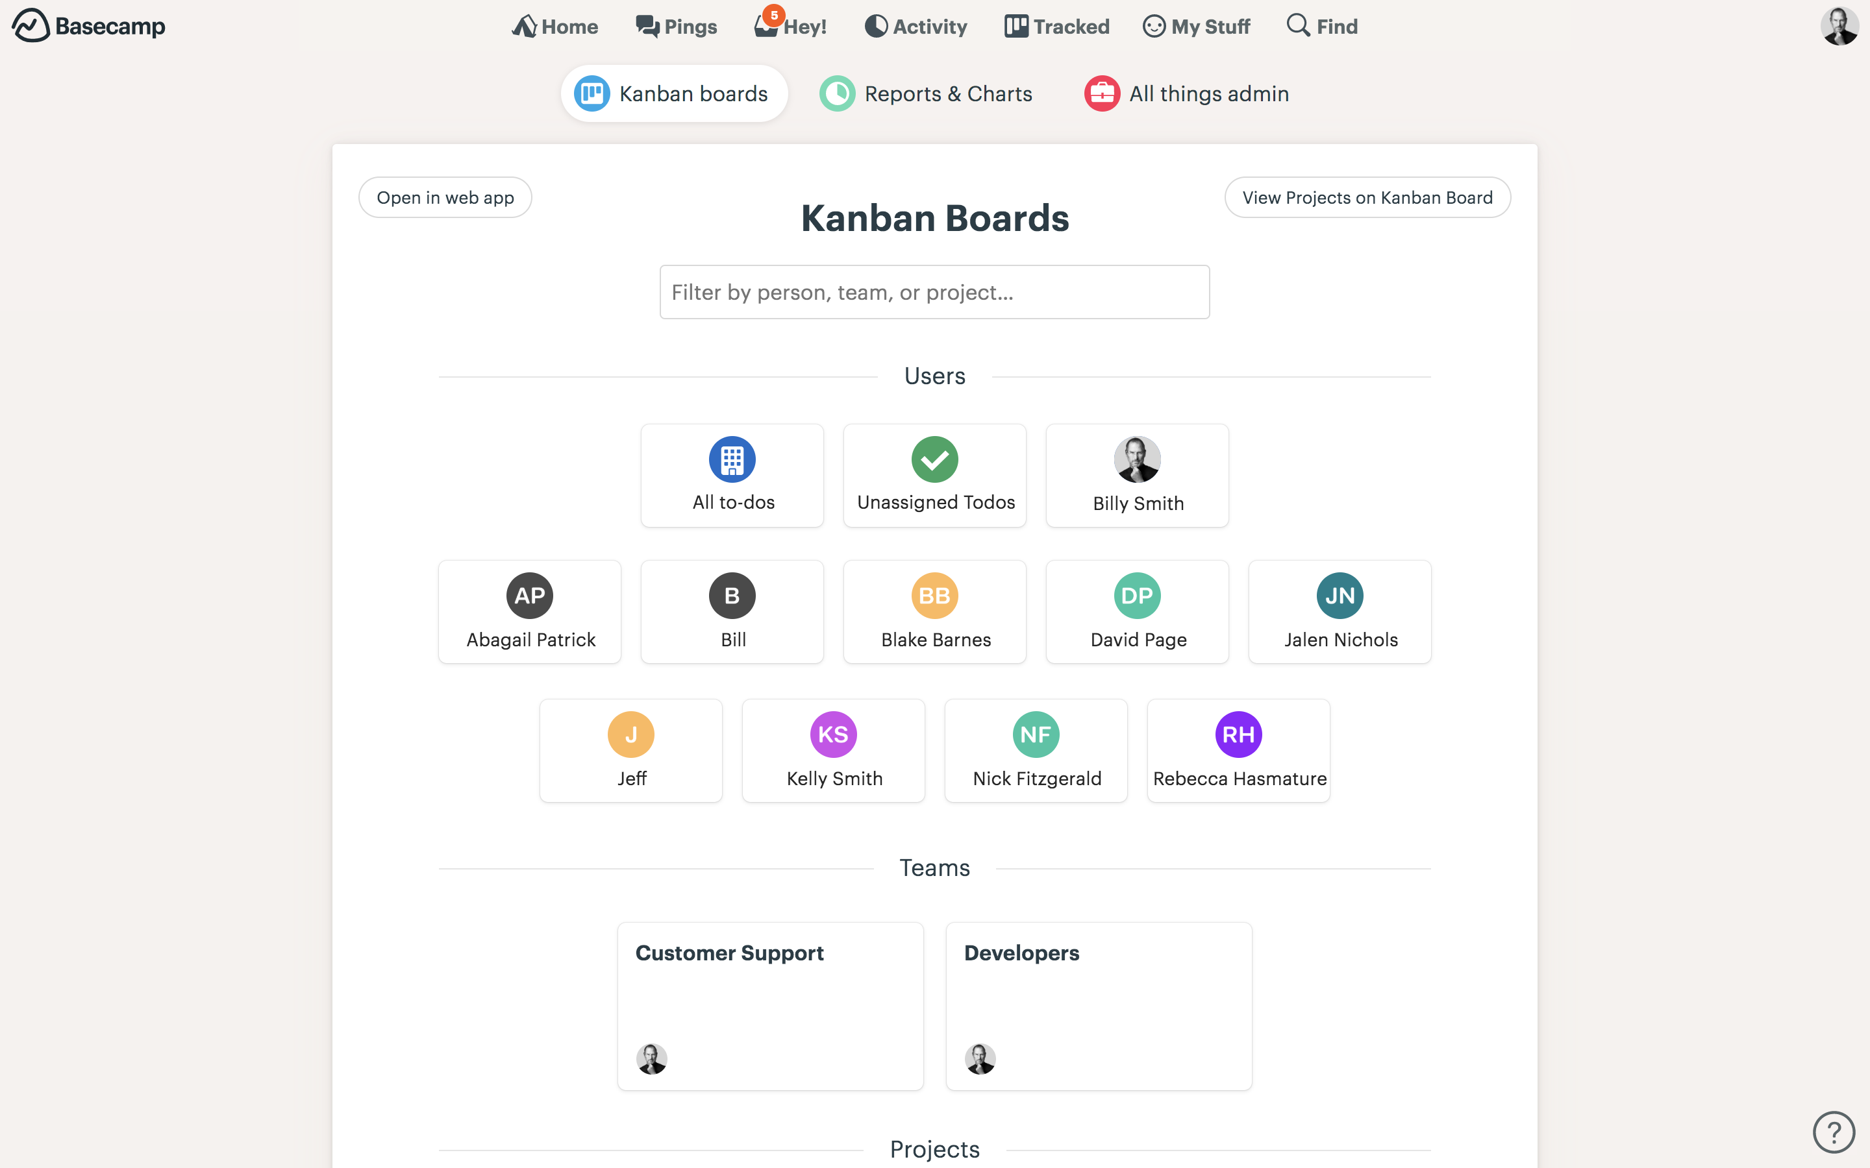The image size is (1870, 1168).
Task: Open the Tracked menu item
Action: pyautogui.click(x=1056, y=26)
